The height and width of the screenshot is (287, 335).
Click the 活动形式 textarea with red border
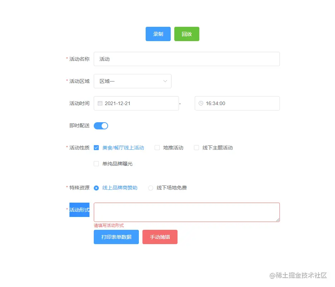(186, 212)
